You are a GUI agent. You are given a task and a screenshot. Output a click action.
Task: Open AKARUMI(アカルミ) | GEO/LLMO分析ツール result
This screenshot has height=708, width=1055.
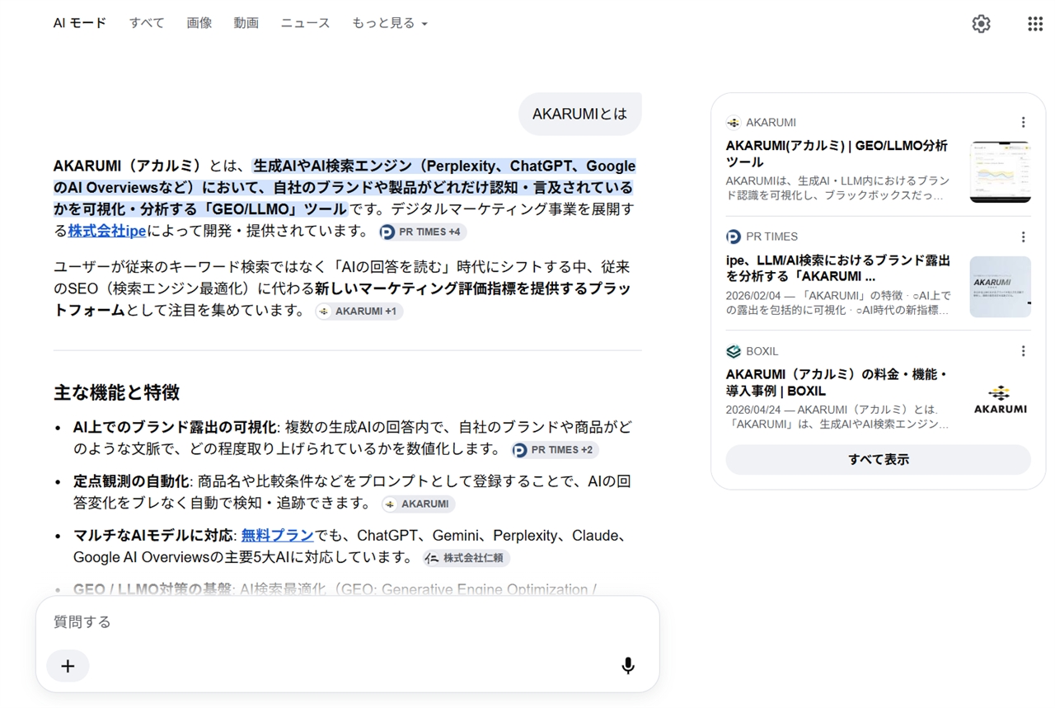tap(837, 154)
